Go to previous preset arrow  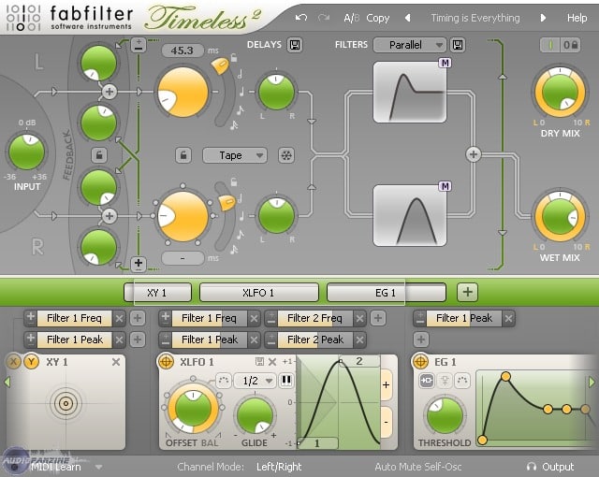click(x=408, y=18)
